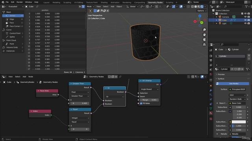Image resolution: width=252 pixels, height=141 pixels.
Task: Switch to the Shading workspace tab
Action: click(104, 3)
